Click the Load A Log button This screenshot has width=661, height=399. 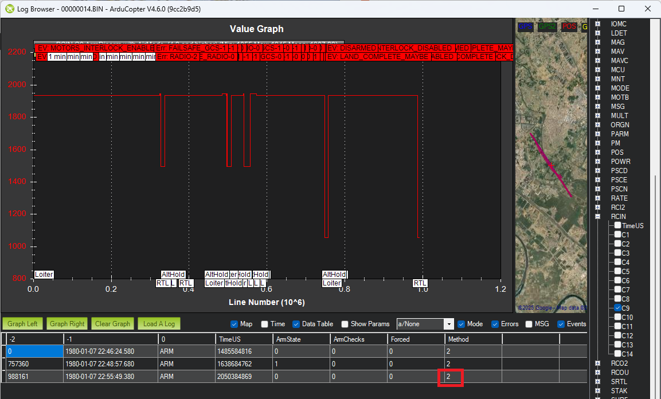[x=159, y=323]
